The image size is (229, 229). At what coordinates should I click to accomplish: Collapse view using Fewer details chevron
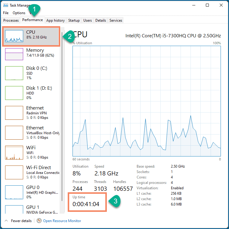pyautogui.click(x=6, y=221)
